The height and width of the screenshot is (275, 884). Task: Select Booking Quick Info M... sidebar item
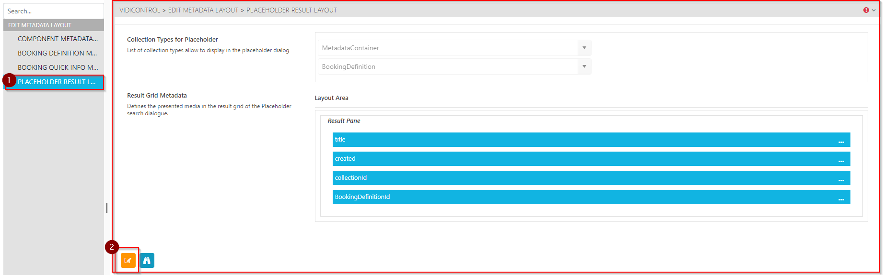(x=58, y=67)
